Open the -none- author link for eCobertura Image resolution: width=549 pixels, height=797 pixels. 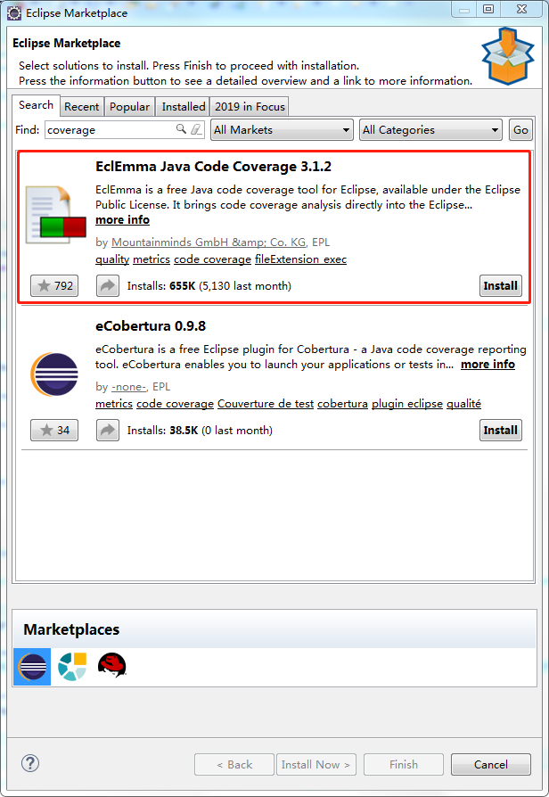(128, 387)
